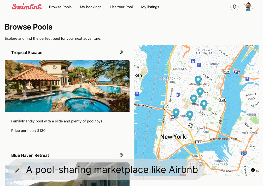The height and width of the screenshot is (186, 263).
Task: Click the New York label on map
Action: (x=173, y=137)
